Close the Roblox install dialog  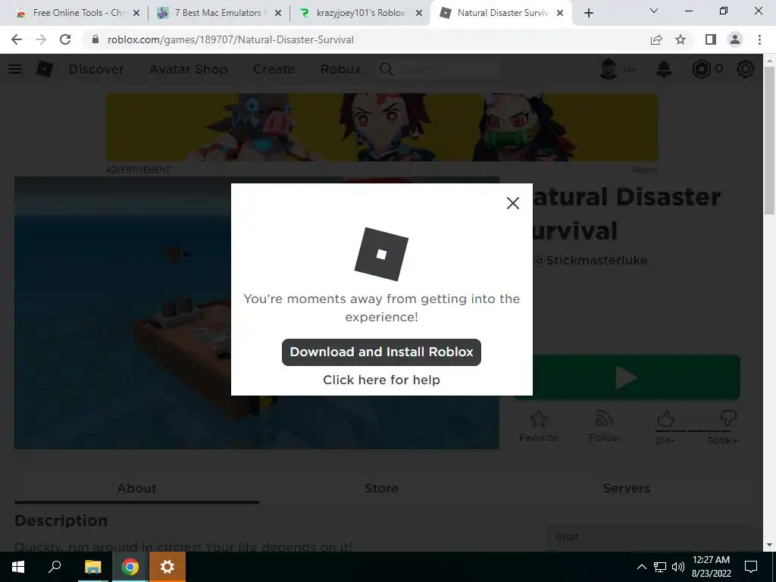click(x=513, y=203)
